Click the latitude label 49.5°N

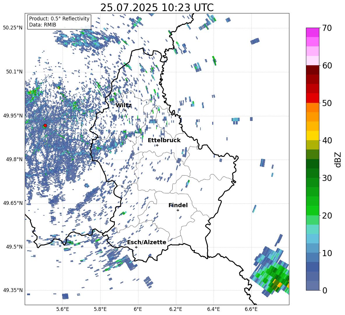click(14, 247)
